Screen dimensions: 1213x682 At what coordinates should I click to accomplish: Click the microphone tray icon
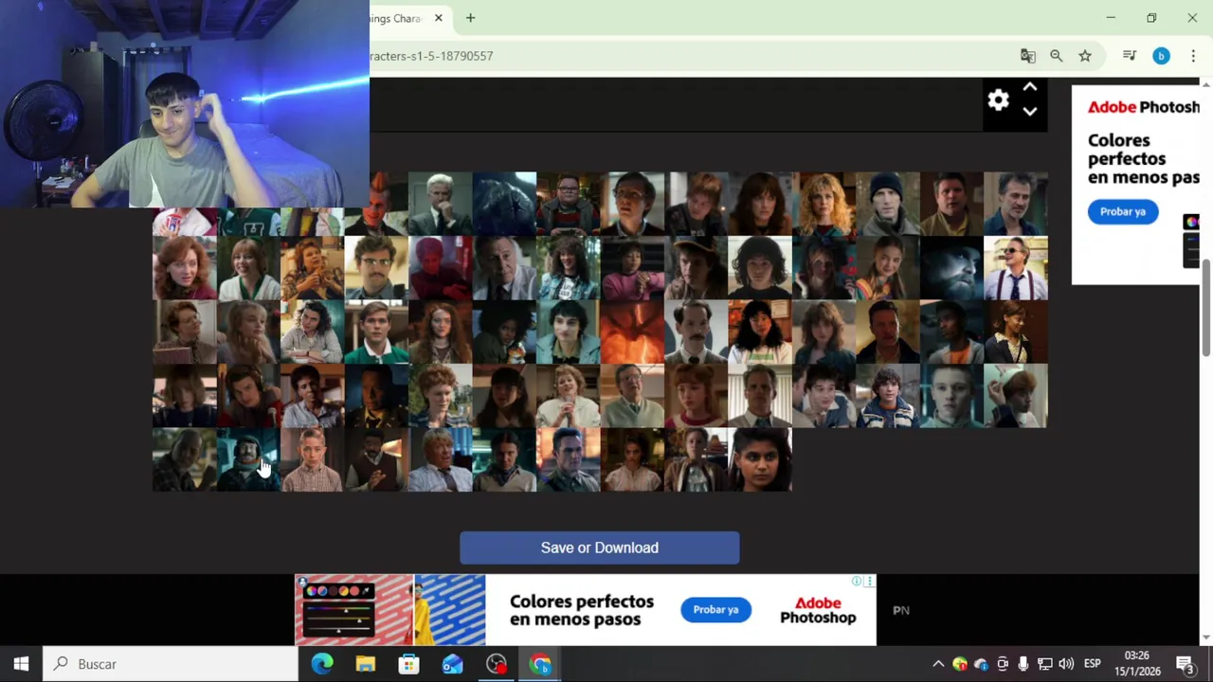pyautogui.click(x=1023, y=664)
